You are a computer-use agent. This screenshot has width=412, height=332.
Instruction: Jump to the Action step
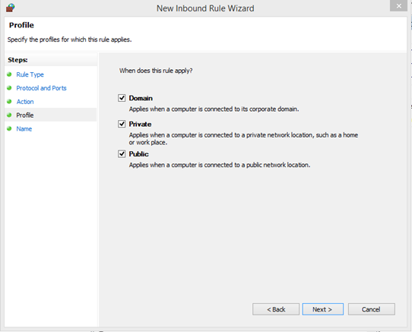click(25, 102)
